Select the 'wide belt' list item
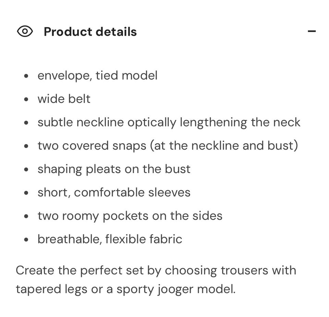Viewport: 329px width, 317px height. tap(64, 99)
